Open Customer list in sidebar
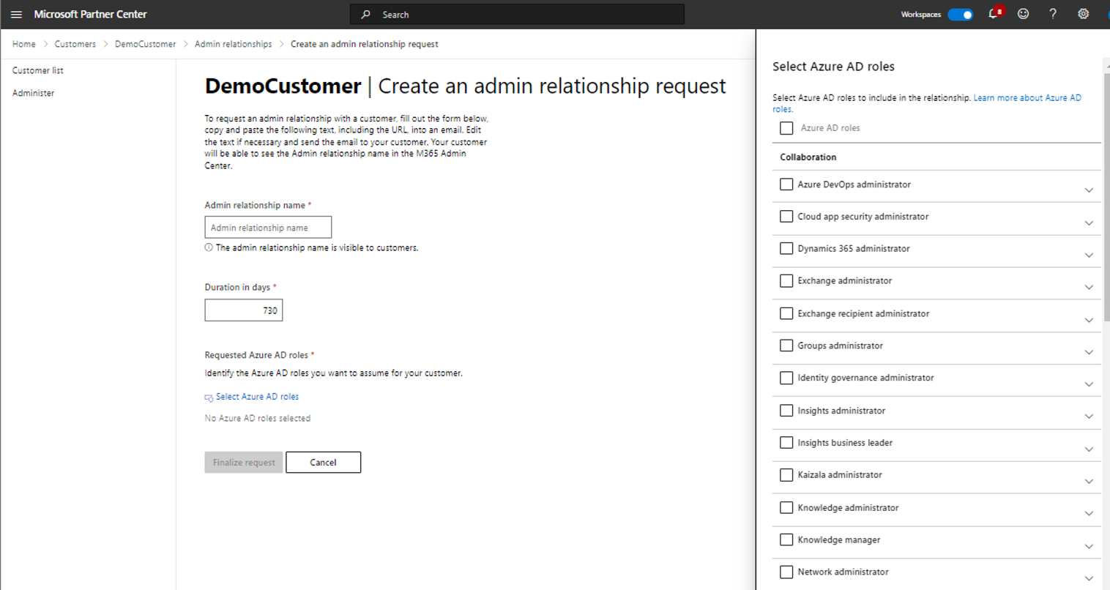The width and height of the screenshot is (1110, 590). 38,70
